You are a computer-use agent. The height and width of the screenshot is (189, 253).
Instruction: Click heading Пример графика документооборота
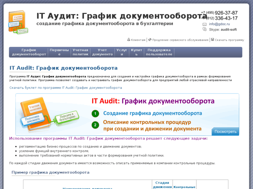(50, 172)
